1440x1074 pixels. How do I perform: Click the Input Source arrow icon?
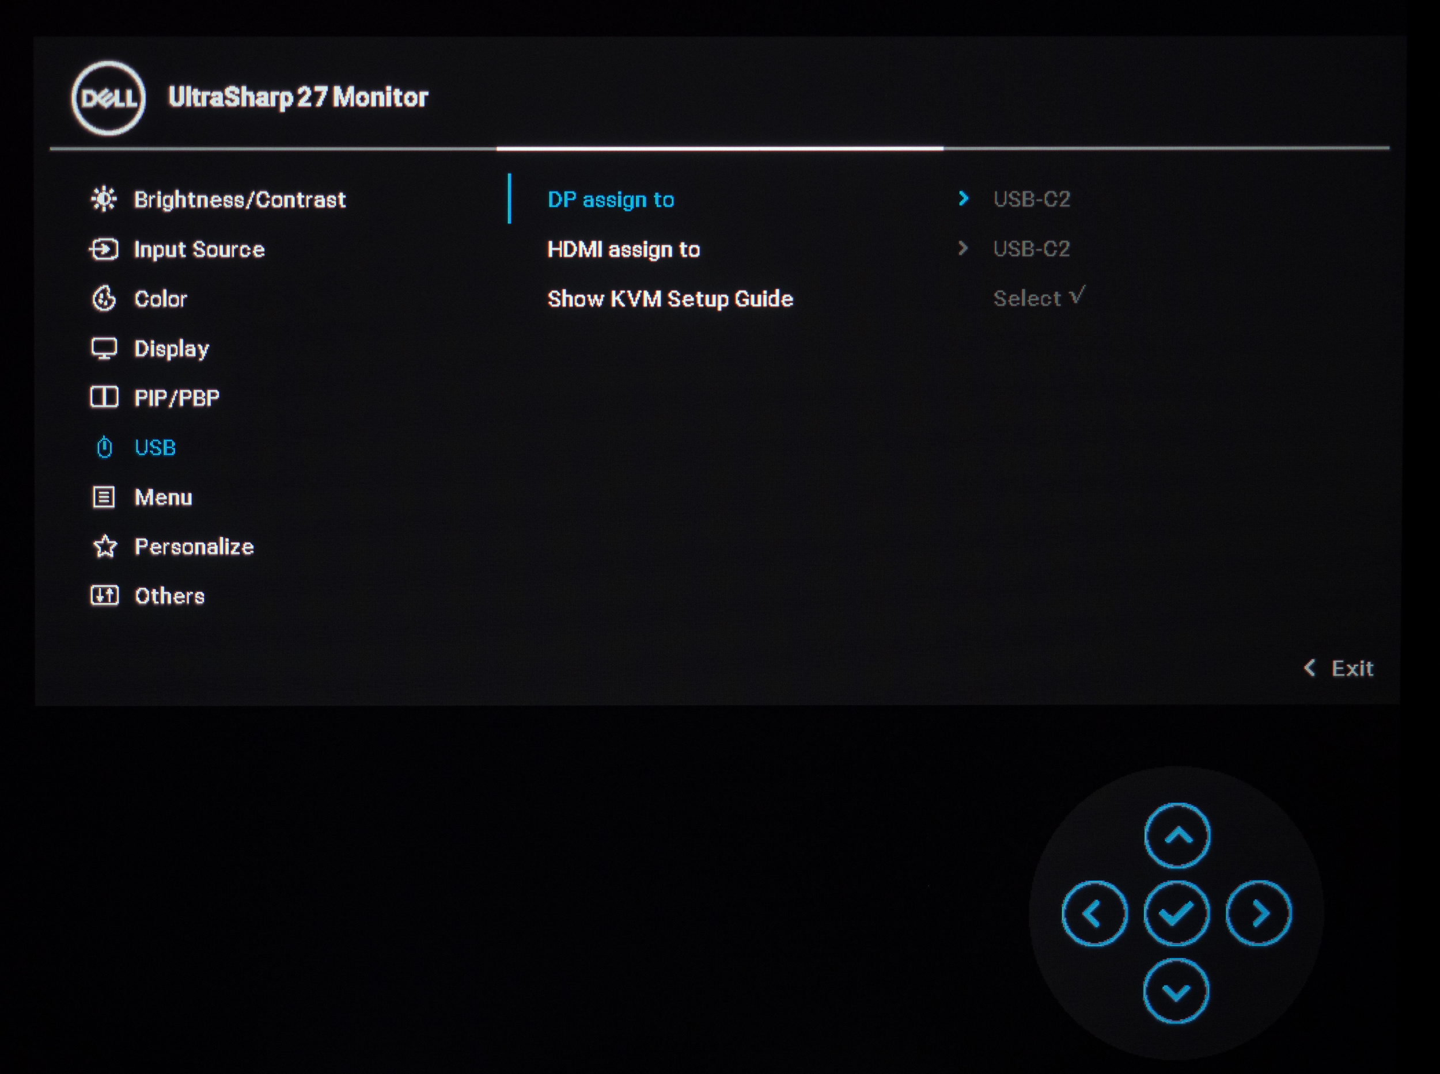click(104, 249)
